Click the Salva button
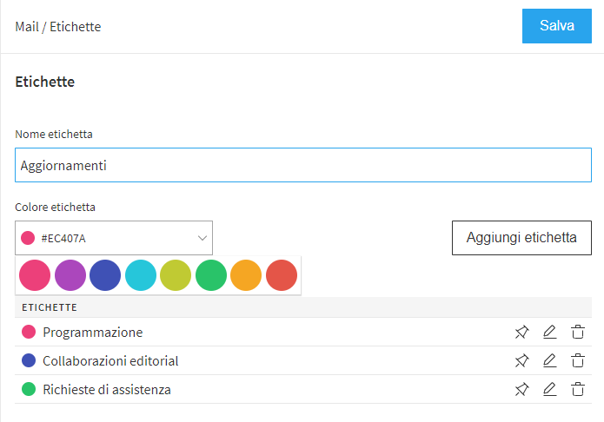This screenshot has height=422, width=604. pos(556,26)
